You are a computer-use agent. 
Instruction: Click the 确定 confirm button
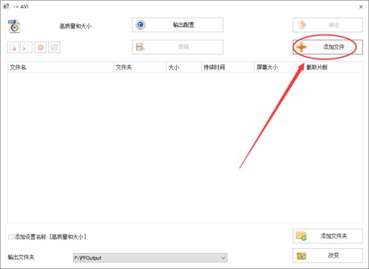(x=327, y=25)
